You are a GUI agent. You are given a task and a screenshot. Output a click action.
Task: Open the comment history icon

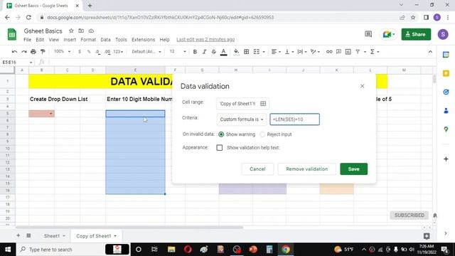368,34
